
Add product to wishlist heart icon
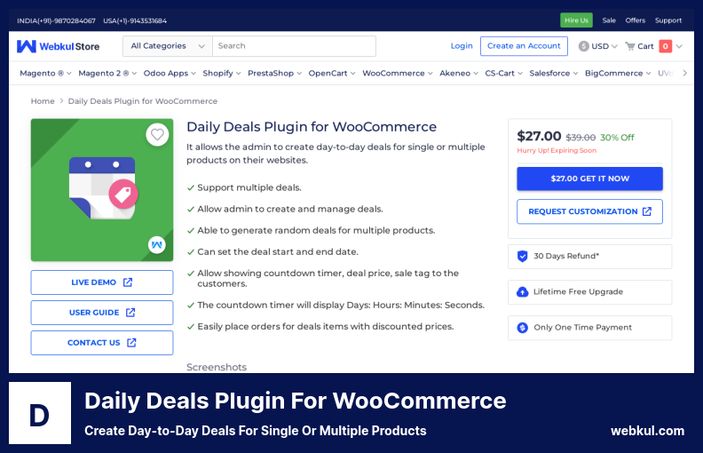pos(157,134)
